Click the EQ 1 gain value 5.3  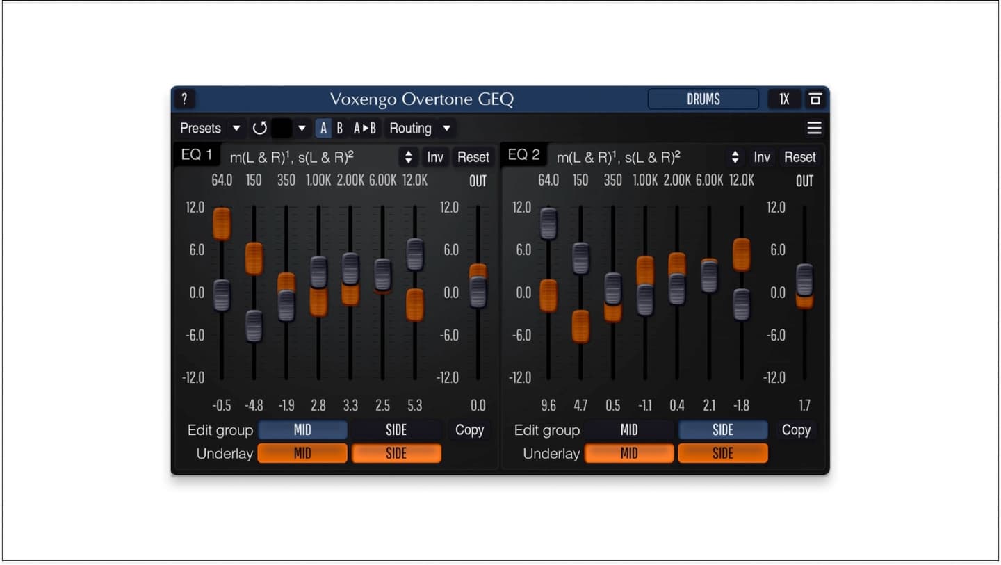(x=415, y=405)
